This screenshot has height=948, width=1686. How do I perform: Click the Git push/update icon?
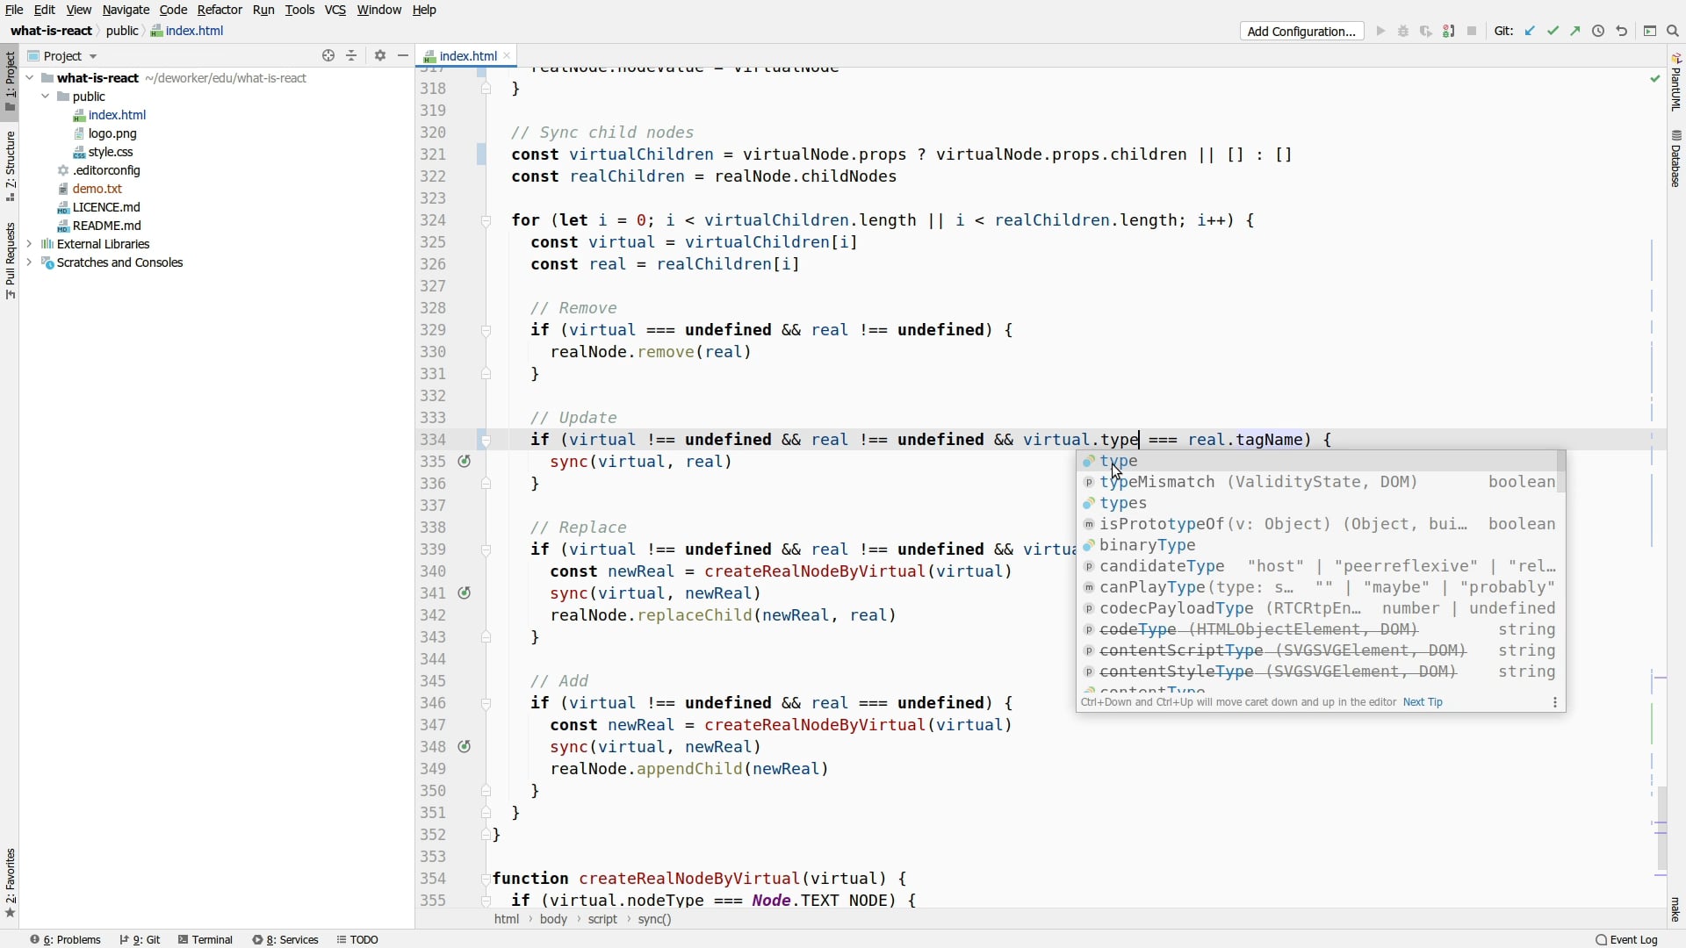(1577, 32)
